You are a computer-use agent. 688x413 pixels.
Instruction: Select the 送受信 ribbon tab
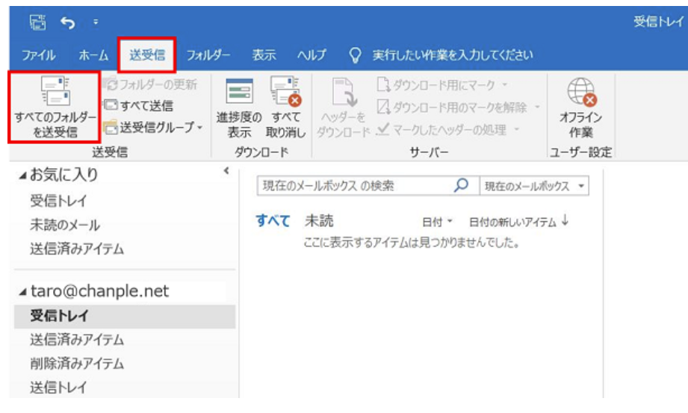(147, 55)
